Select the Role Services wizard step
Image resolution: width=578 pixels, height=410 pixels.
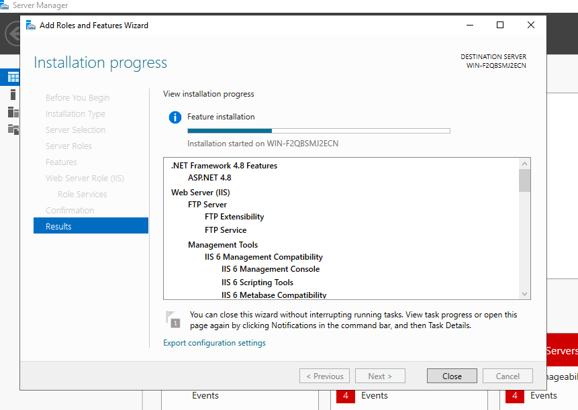pos(82,194)
